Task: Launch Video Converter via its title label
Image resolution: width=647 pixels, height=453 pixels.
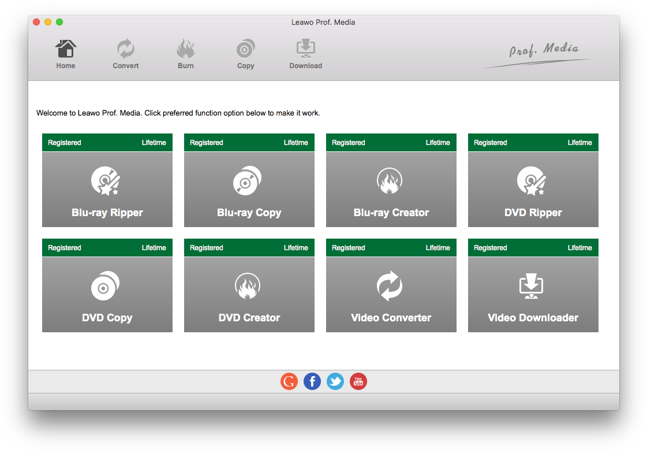Action: click(x=391, y=318)
